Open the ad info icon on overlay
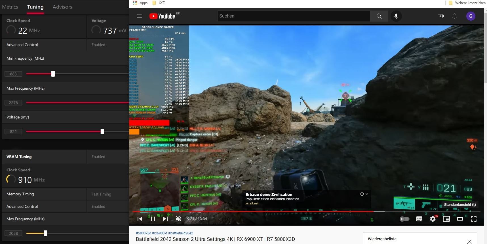Image resolution: width=487 pixels, height=244 pixels. 362,194
